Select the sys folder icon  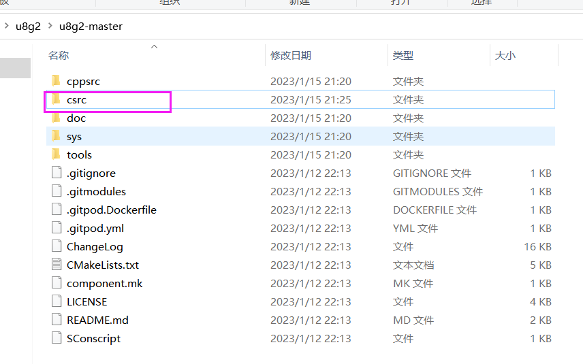click(56, 136)
